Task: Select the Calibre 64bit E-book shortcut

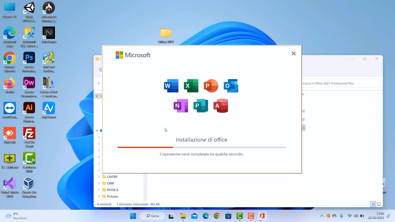Action: (48, 87)
